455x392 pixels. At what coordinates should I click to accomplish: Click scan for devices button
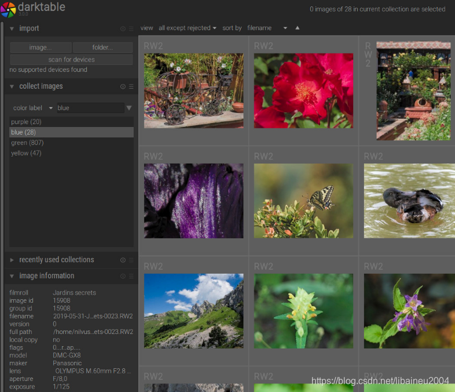[71, 60]
